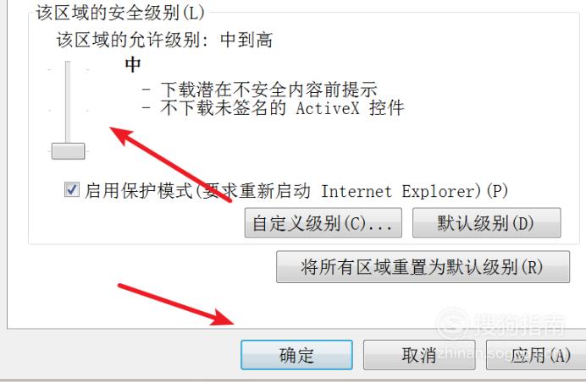The image size is (586, 382).
Task: Click the red arrow pointing at 确定
Action: pyautogui.click(x=176, y=304)
